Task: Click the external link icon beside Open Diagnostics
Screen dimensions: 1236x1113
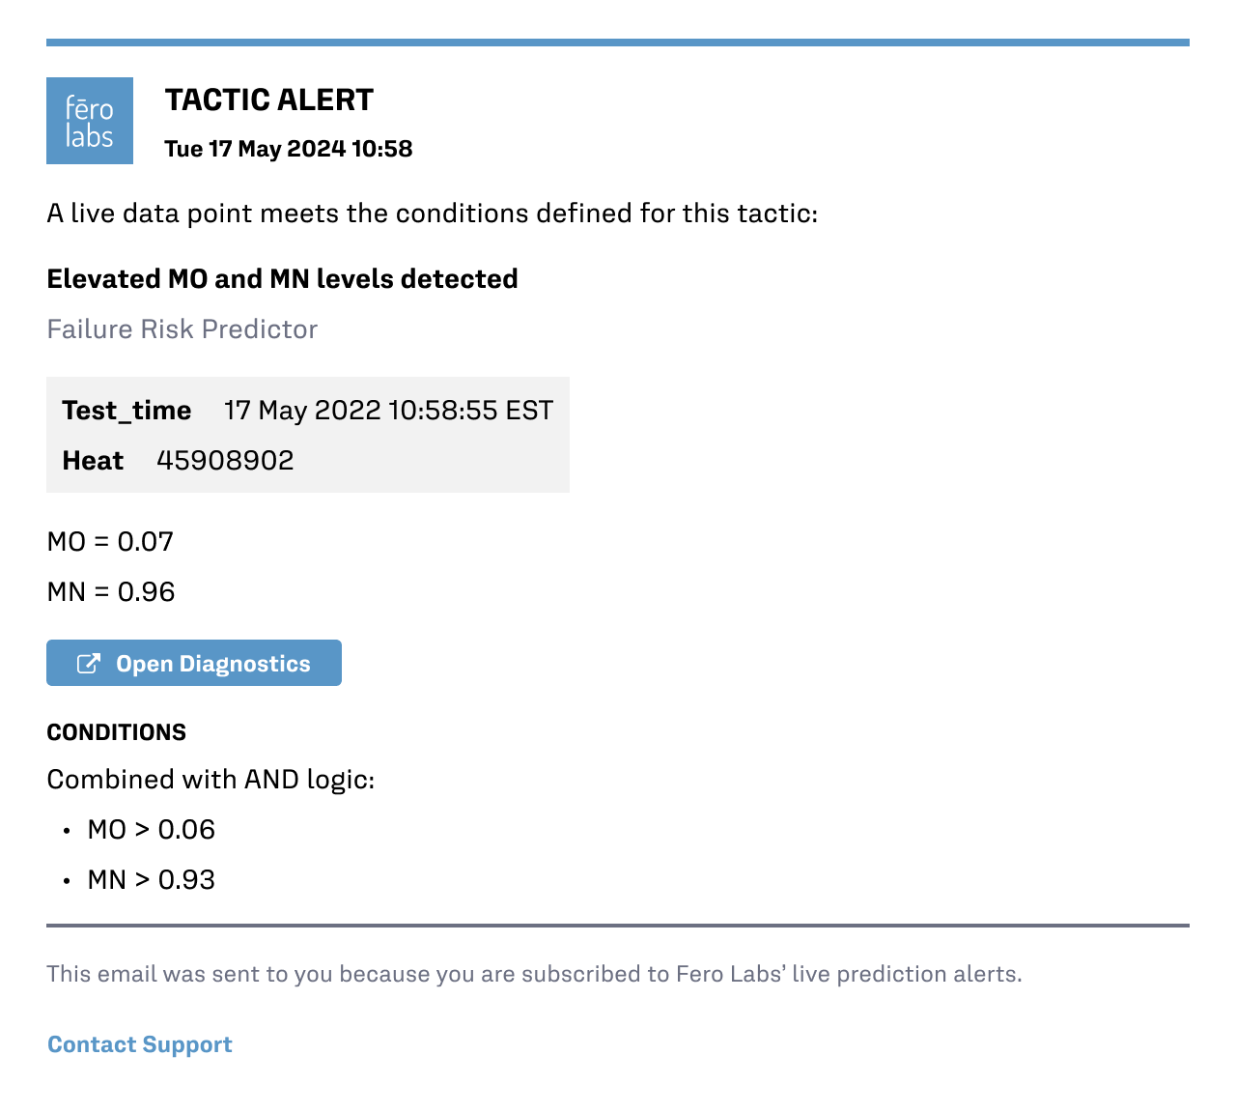Action: point(88,664)
